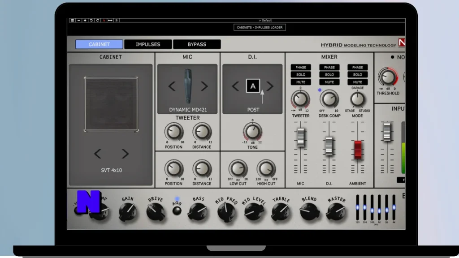Click the D.I. TONE knob
Image resolution: width=459 pixels, height=258 pixels.
252,132
